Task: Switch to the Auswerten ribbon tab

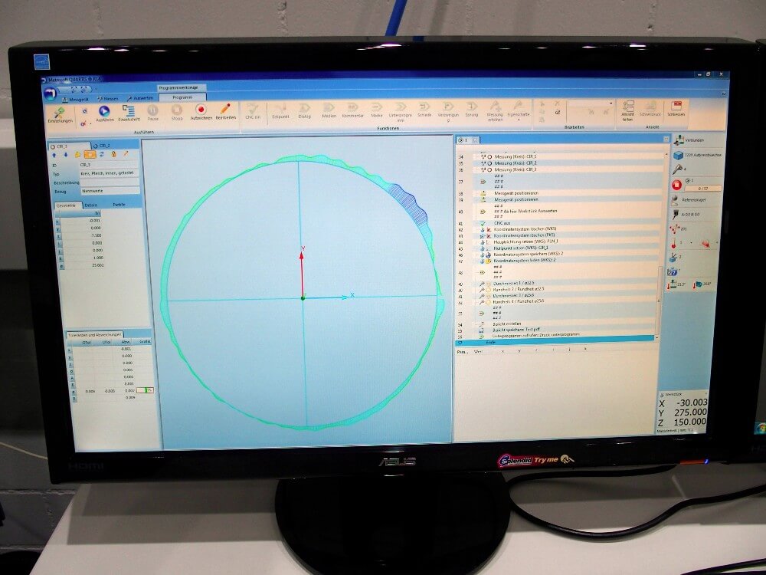Action: [141, 98]
